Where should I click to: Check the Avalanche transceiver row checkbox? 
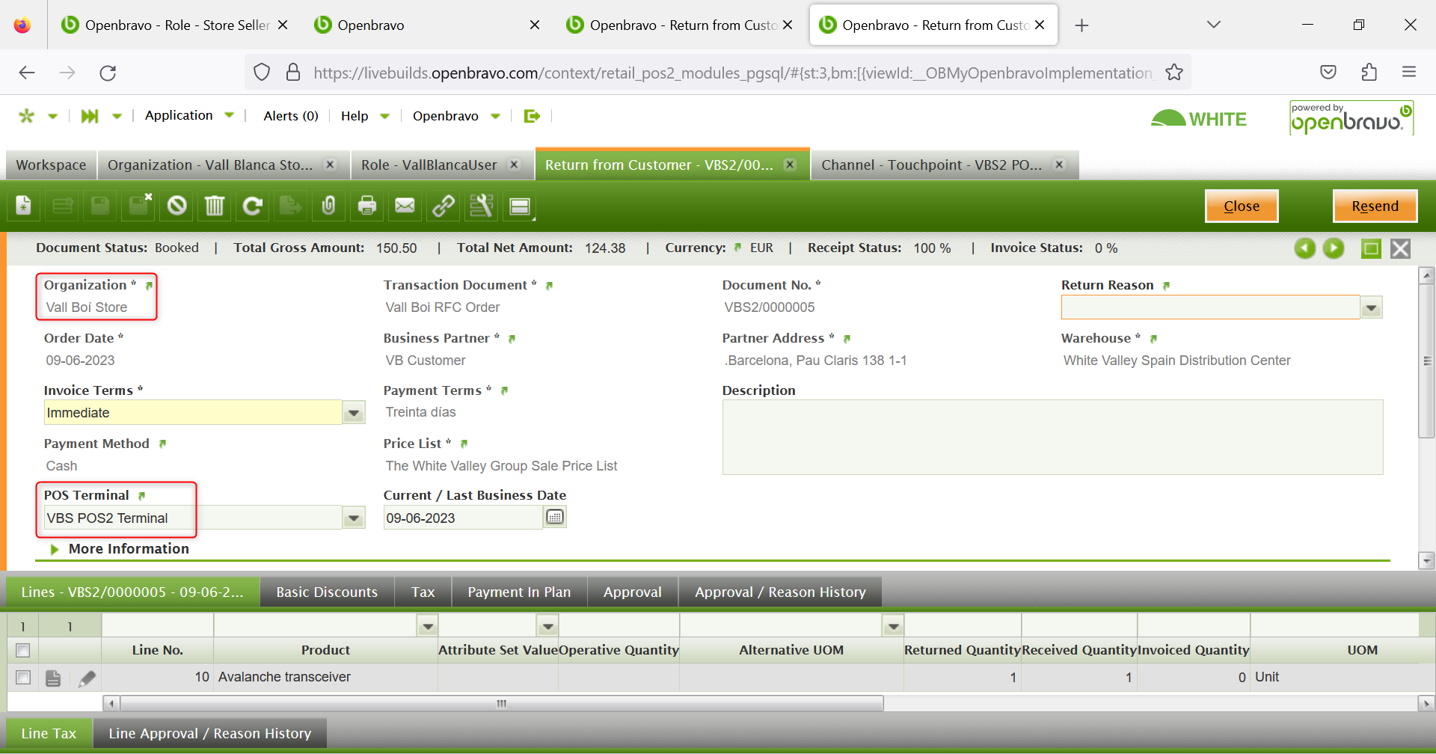[x=23, y=677]
